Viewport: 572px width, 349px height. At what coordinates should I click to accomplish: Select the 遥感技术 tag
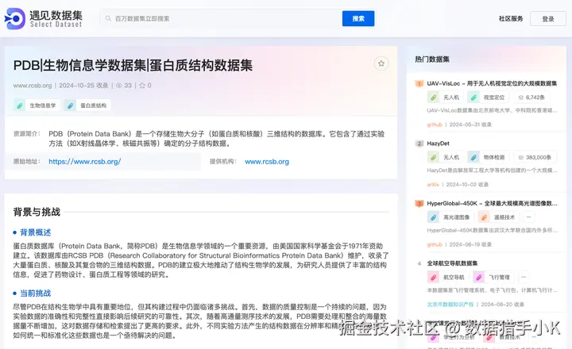pos(498,217)
